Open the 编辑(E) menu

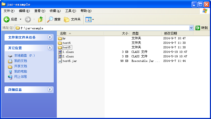point(24,11)
